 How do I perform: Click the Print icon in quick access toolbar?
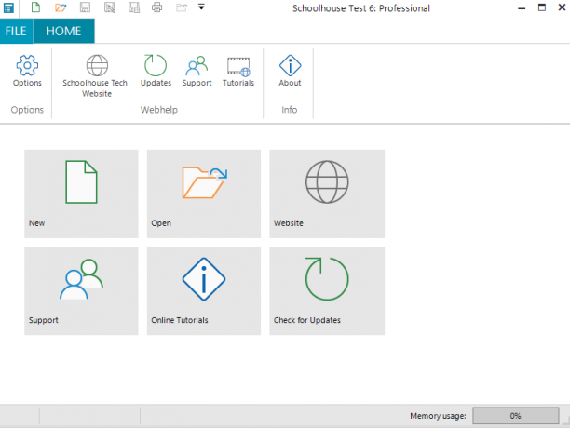click(157, 7)
